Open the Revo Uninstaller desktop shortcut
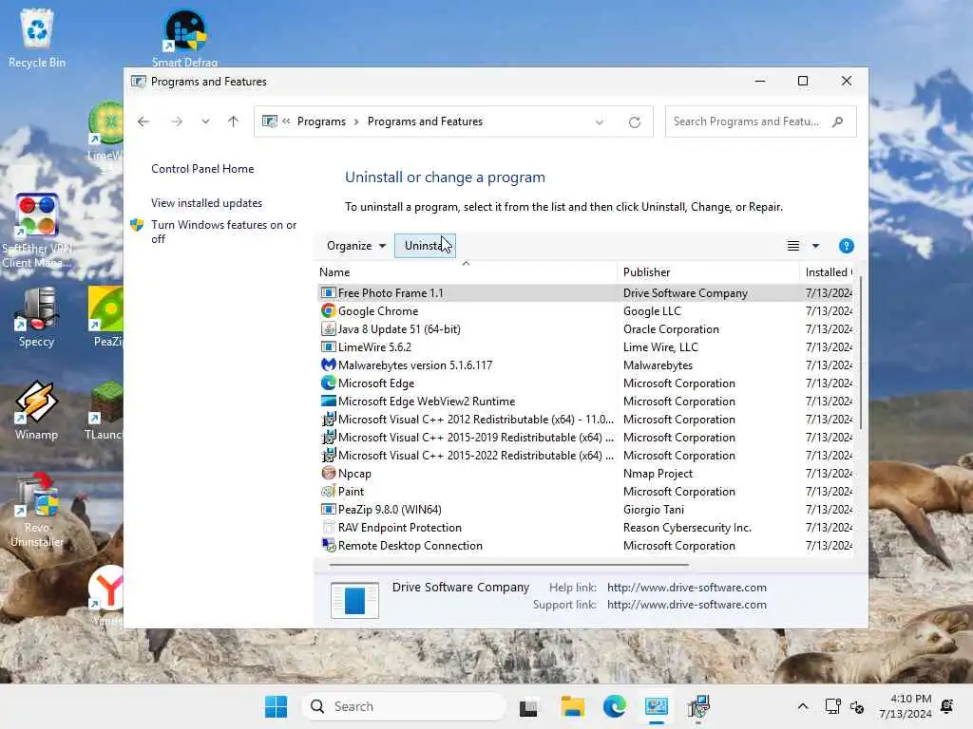 pyautogui.click(x=37, y=510)
